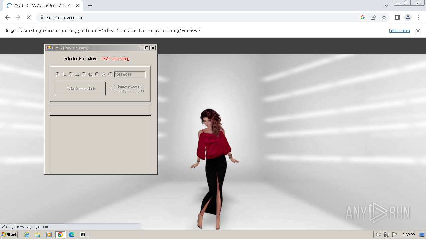
Task: Click the show desktop button
Action: 422,235
